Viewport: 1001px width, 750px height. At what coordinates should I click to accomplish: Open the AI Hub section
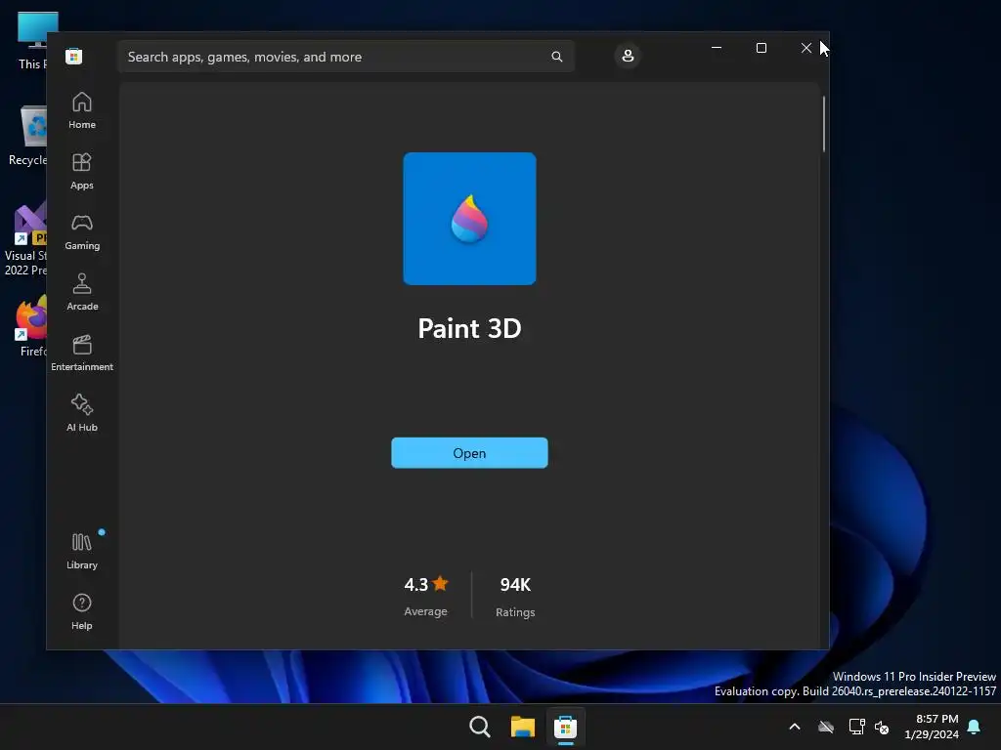click(82, 414)
